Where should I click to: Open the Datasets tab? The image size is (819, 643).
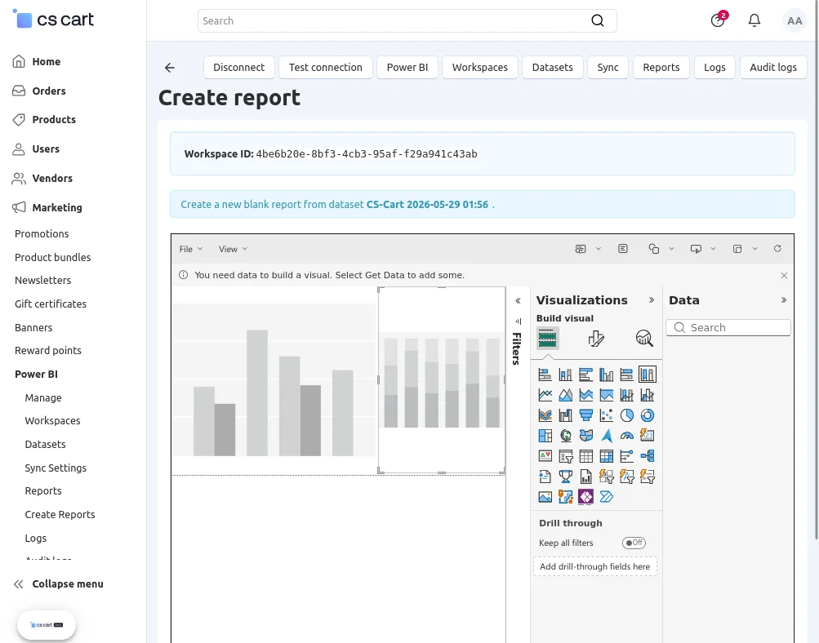(x=553, y=68)
